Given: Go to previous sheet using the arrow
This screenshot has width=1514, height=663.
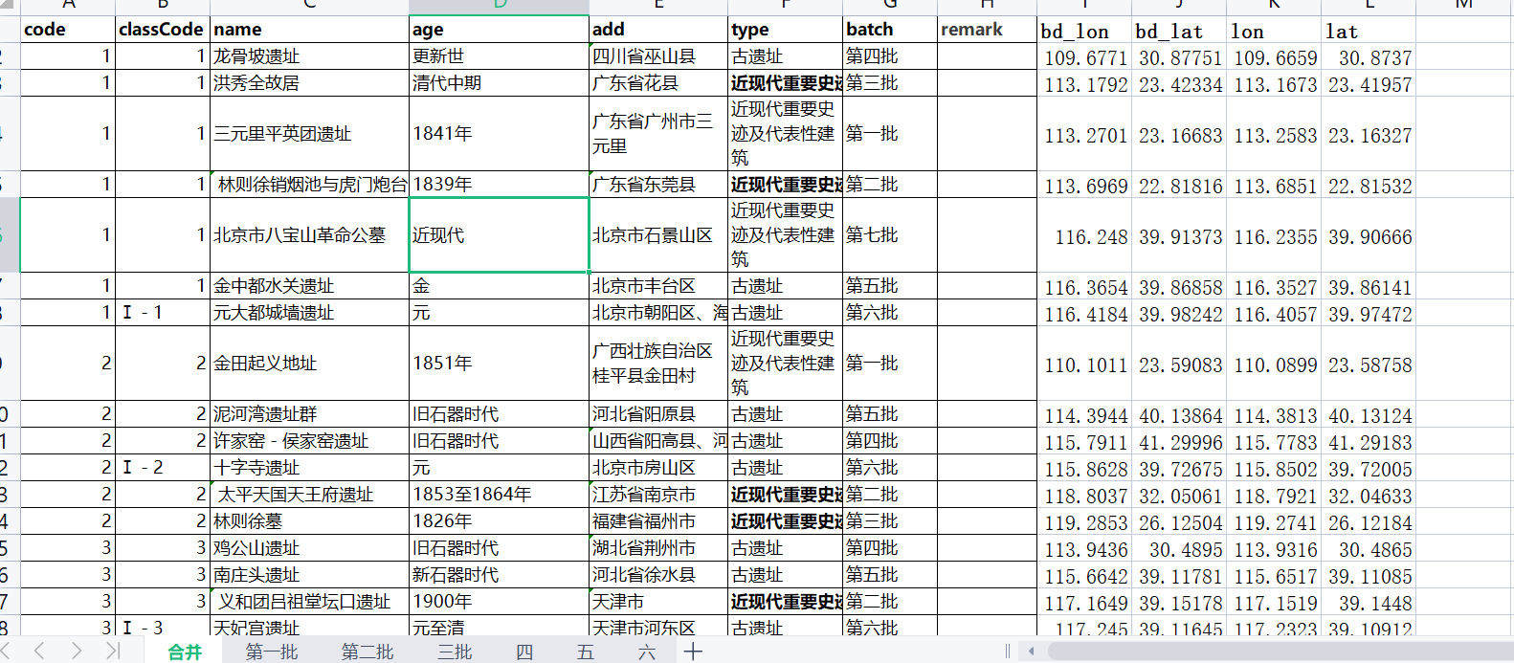Looking at the screenshot, I should [39, 652].
